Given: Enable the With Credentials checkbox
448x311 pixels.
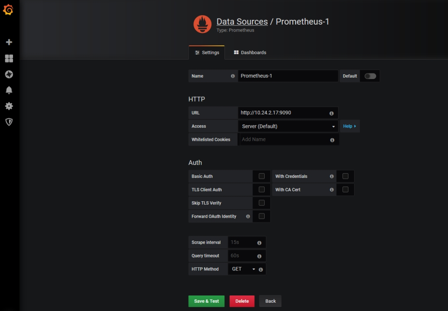Looking at the screenshot, I should pyautogui.click(x=345, y=176).
